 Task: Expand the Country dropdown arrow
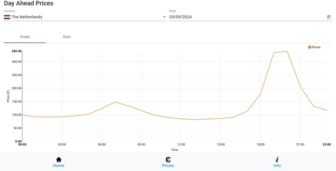164,17
